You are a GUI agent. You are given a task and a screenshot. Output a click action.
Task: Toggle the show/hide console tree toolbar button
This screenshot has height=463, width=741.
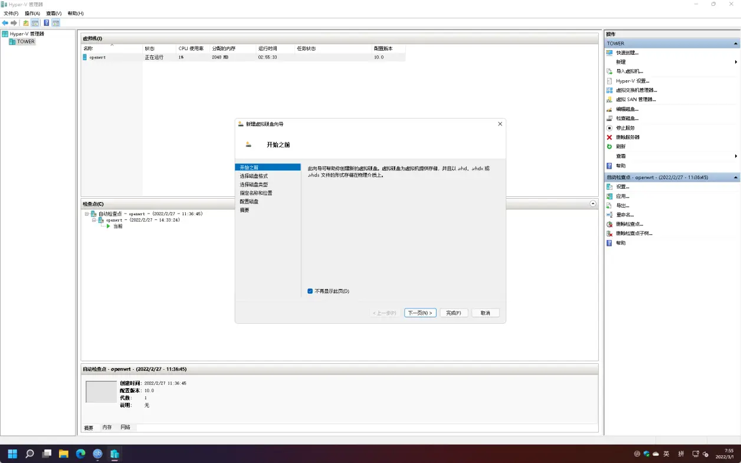(35, 23)
